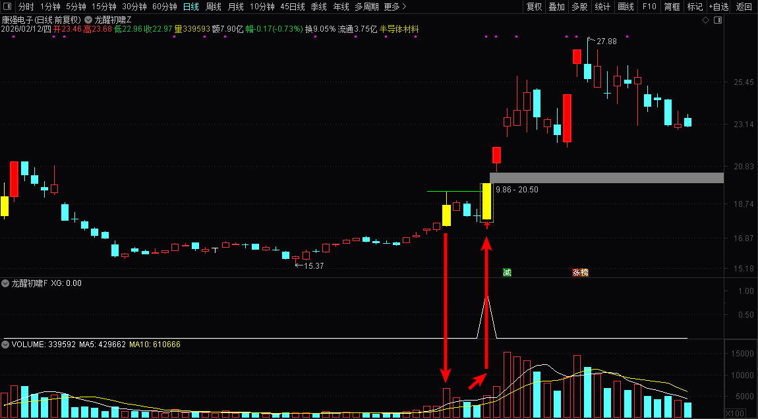This screenshot has height=419, width=758.
Task: Click the X100 volume scale label
Action: (x=736, y=414)
